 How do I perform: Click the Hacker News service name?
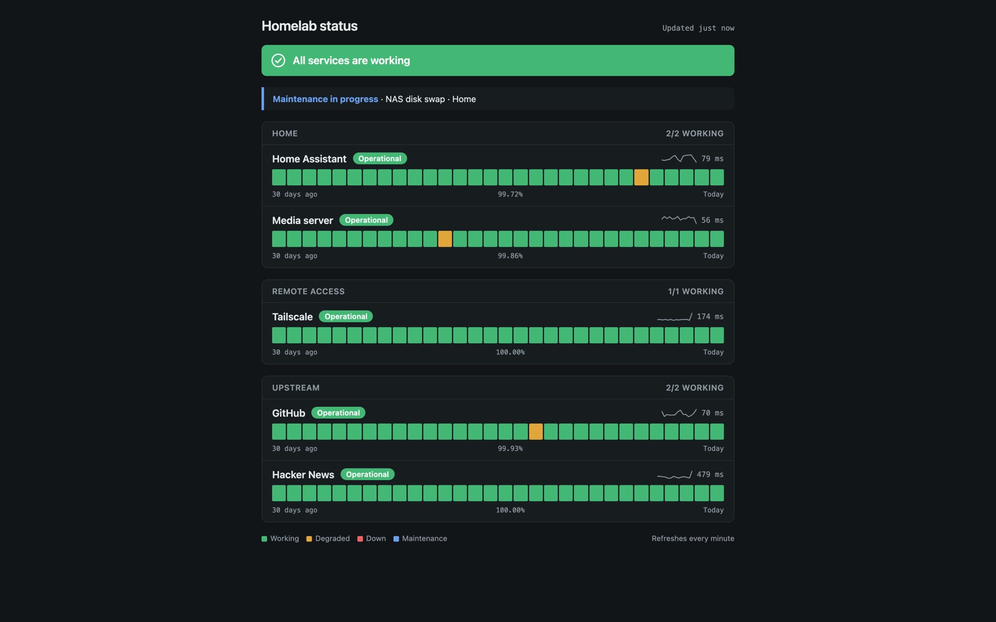click(x=303, y=475)
